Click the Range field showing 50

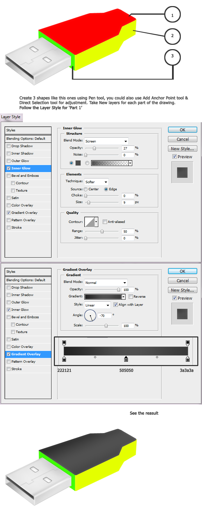click(x=128, y=231)
